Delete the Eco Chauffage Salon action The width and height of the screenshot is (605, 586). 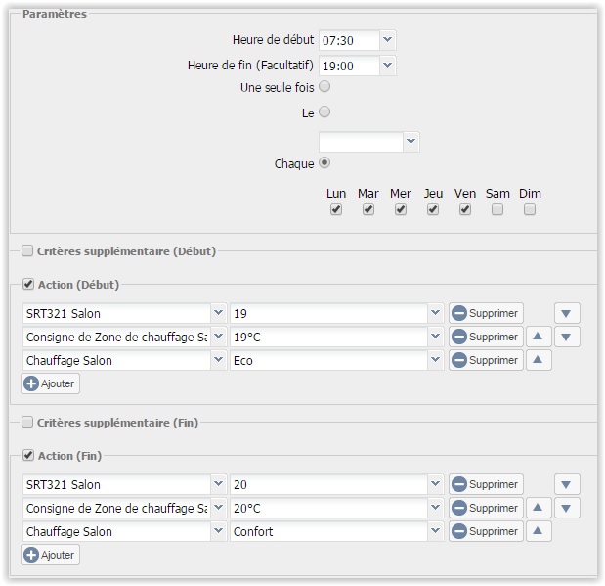point(486,360)
